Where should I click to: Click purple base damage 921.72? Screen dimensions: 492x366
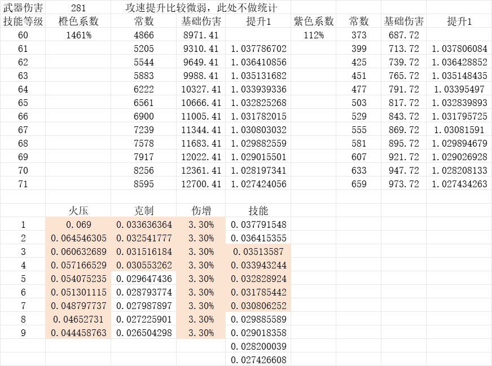(403, 157)
